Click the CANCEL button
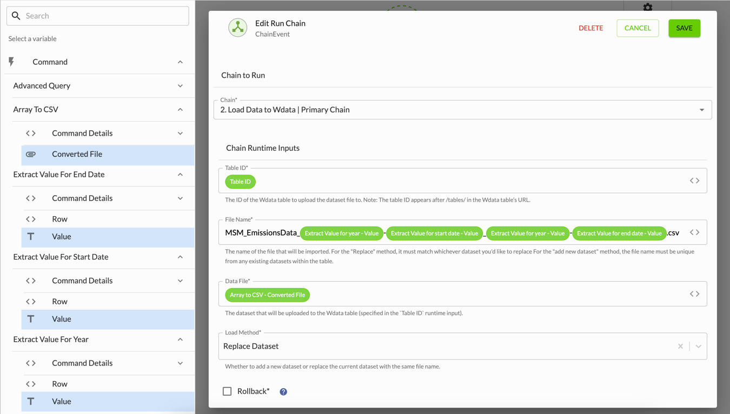The image size is (730, 414). coord(638,28)
